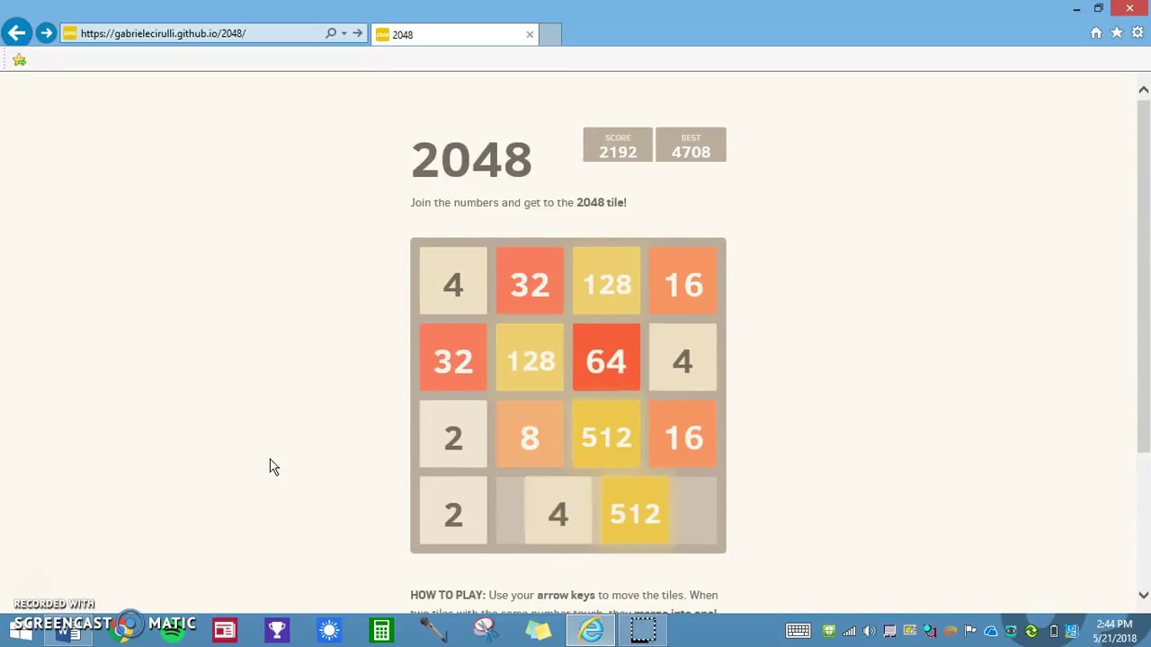Click the 128 tile in the second row
This screenshot has width=1151, height=647.
click(x=530, y=358)
